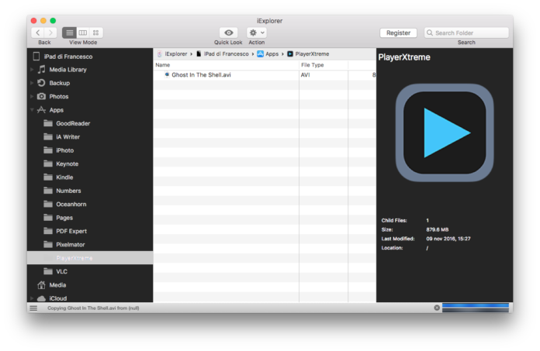The width and height of the screenshot is (540, 351).
Task: Switch to list view mode
Action: pos(69,33)
